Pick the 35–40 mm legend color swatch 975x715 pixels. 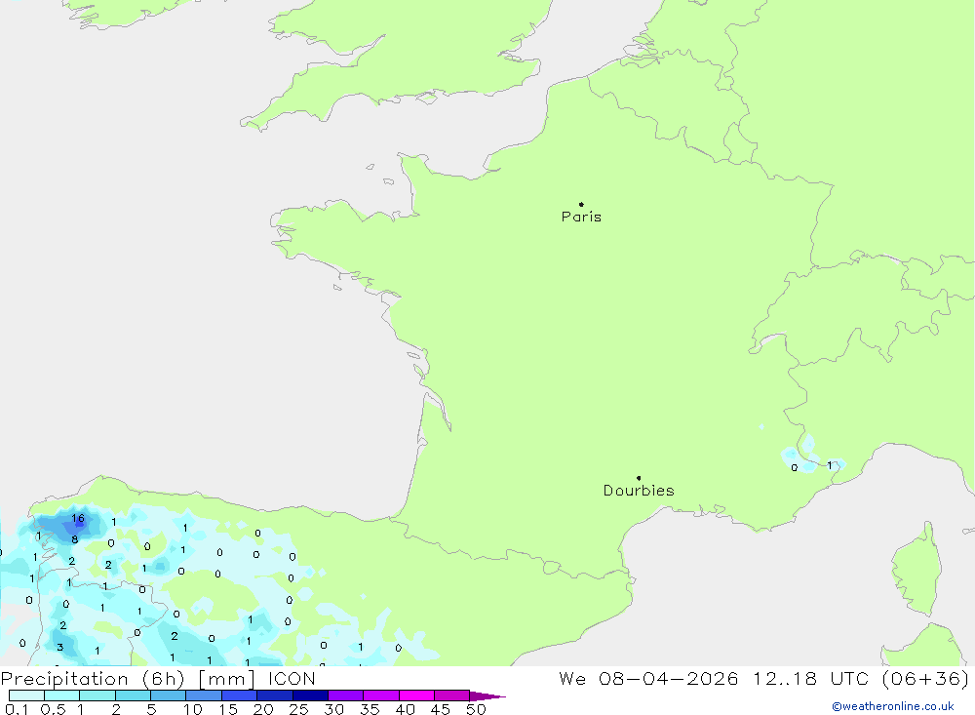(381, 695)
